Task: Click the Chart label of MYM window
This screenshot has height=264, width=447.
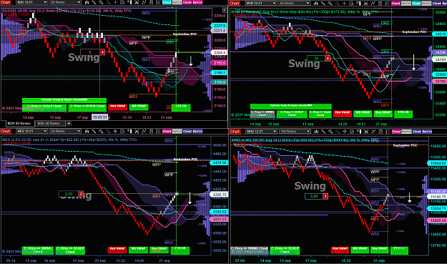Action: click(x=235, y=3)
